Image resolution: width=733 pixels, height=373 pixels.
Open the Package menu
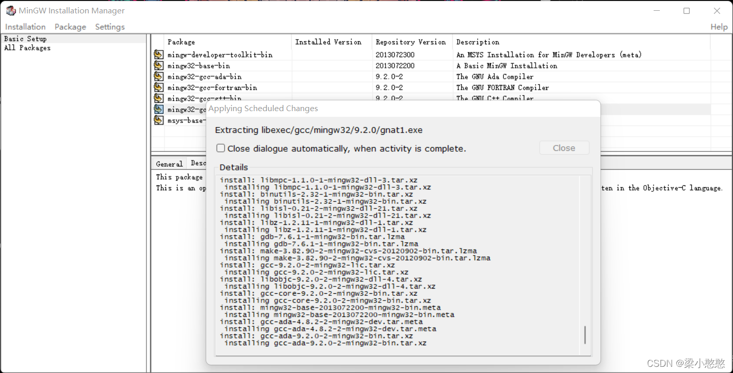tap(70, 27)
